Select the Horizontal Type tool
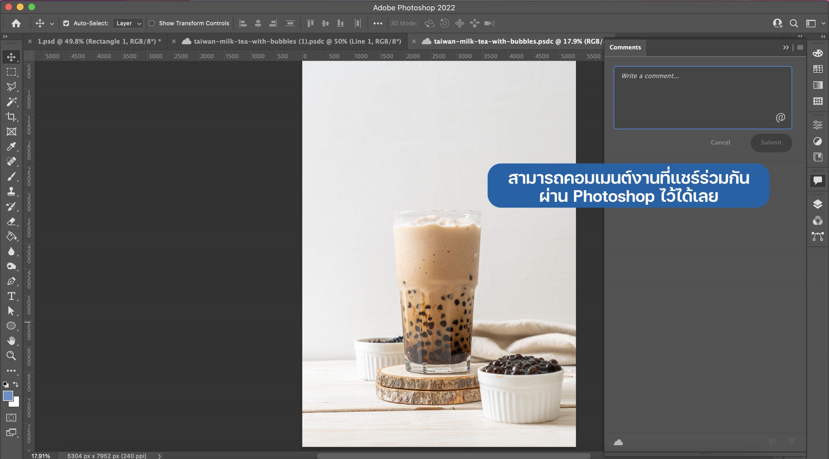 pos(11,296)
